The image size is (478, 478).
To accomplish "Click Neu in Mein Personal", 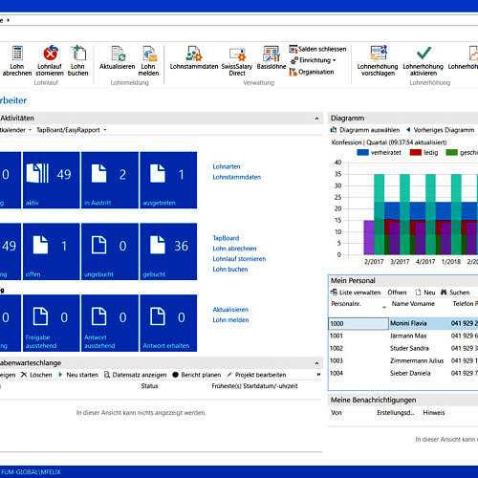I will click(x=425, y=293).
